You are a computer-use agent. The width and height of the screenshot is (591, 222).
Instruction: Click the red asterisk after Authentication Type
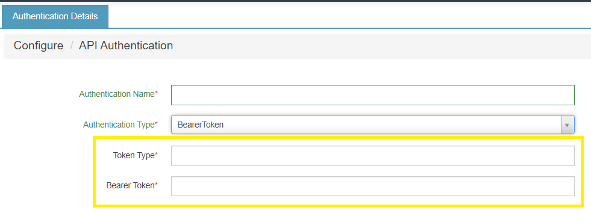[x=157, y=124]
